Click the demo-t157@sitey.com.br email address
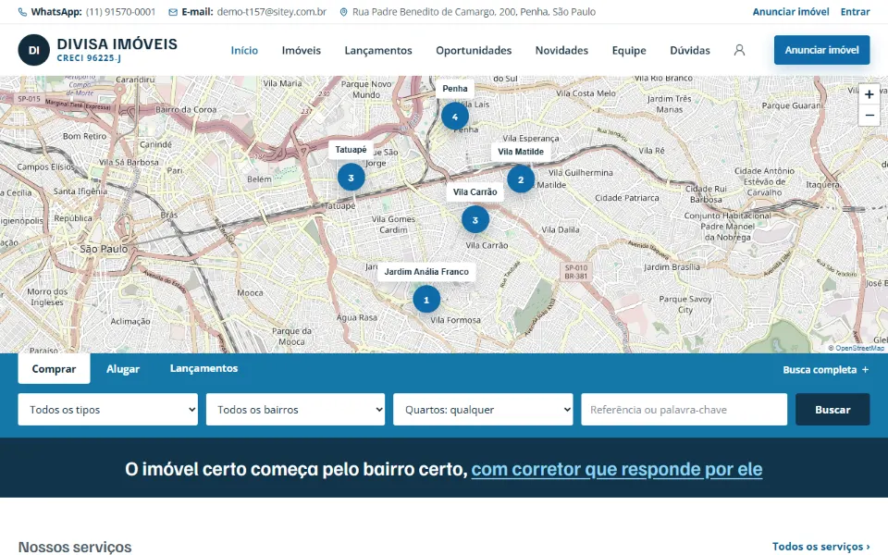The width and height of the screenshot is (888, 555). point(272,12)
